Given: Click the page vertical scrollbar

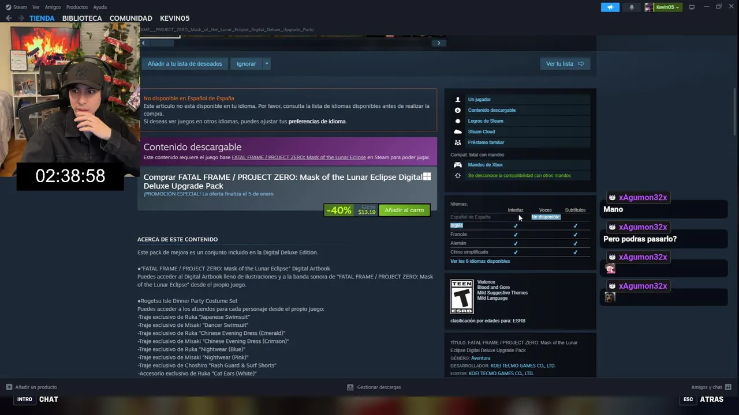Looking at the screenshot, I should pos(735,112).
